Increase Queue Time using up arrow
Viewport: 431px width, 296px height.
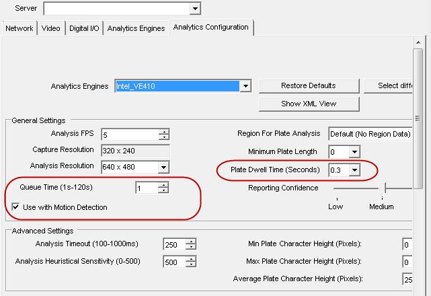(163, 186)
